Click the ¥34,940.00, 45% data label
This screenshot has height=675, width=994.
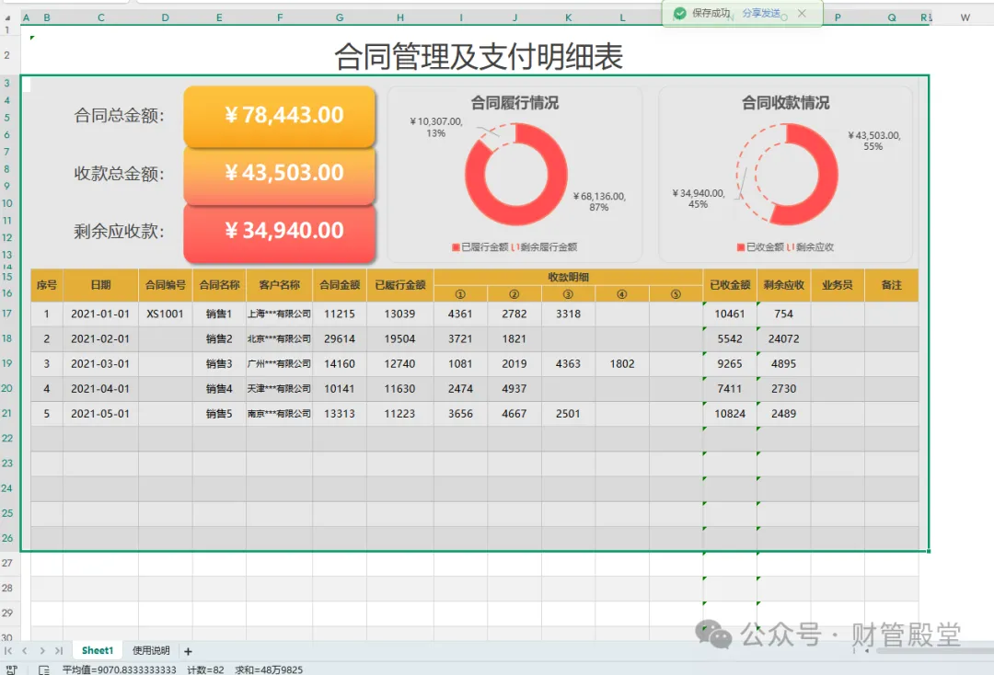click(698, 199)
